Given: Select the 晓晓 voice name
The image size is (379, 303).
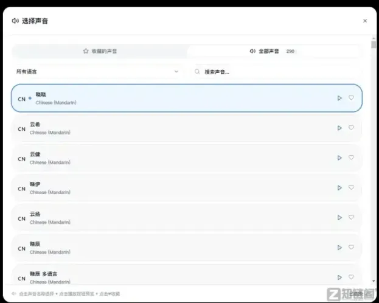Looking at the screenshot, I should [41, 94].
